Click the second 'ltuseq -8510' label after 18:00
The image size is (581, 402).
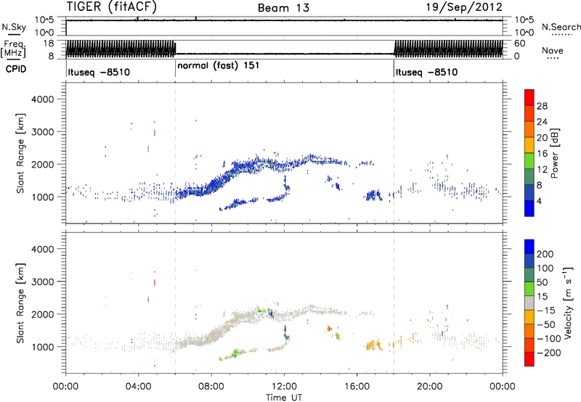click(x=426, y=72)
